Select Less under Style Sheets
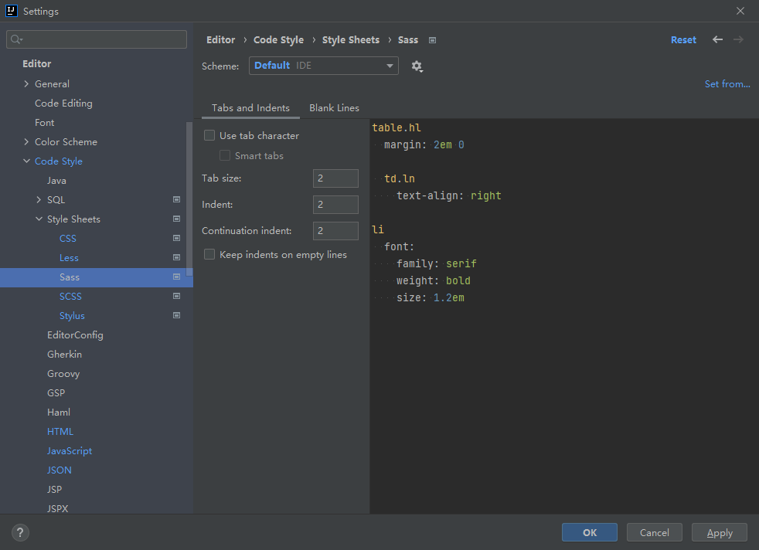The width and height of the screenshot is (759, 550). pyautogui.click(x=69, y=258)
